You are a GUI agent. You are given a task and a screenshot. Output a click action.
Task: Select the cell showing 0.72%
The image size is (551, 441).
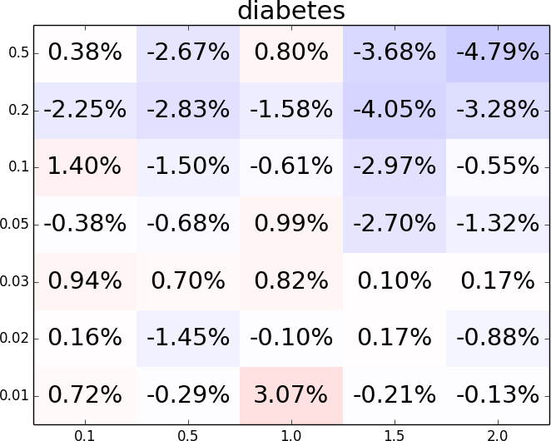(85, 395)
